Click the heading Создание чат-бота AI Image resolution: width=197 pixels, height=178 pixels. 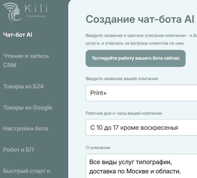point(140,19)
